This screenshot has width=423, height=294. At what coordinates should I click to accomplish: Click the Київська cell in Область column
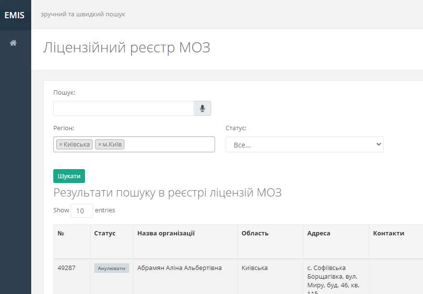[x=270, y=276]
